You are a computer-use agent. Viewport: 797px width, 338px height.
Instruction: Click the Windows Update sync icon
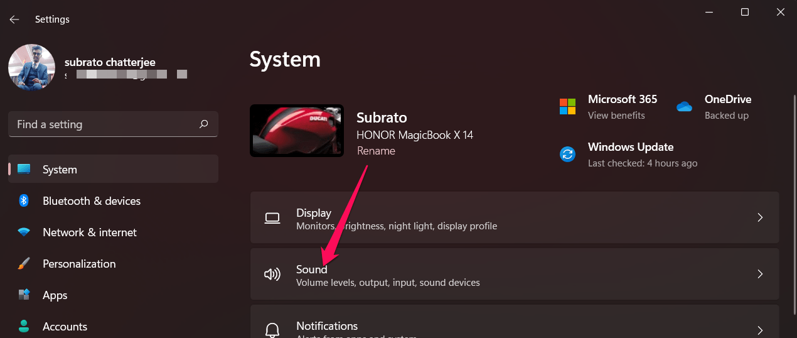click(x=567, y=154)
